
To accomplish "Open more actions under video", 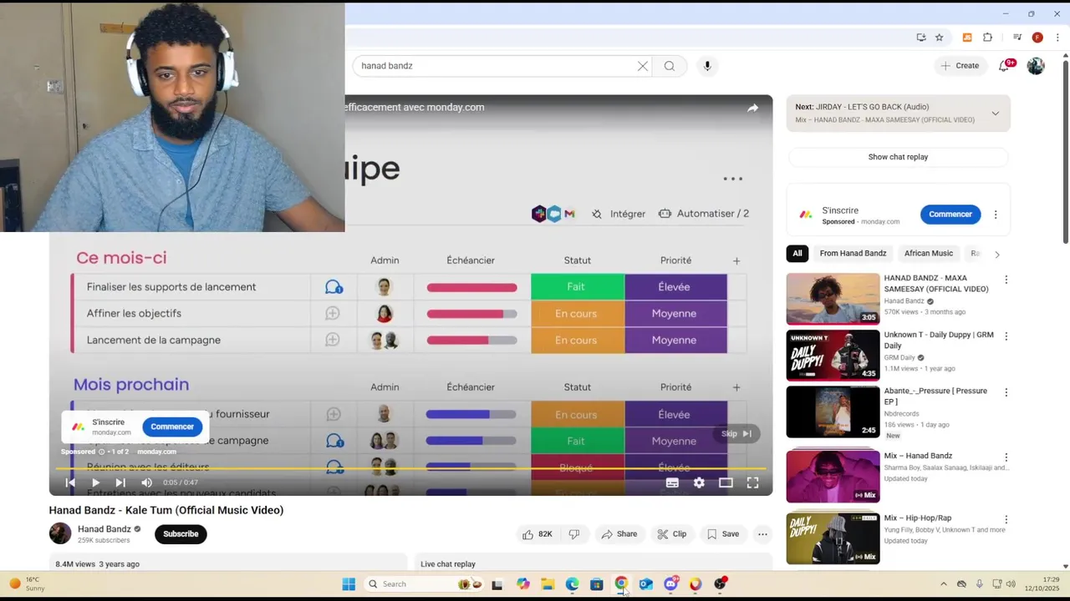I will click(x=762, y=534).
